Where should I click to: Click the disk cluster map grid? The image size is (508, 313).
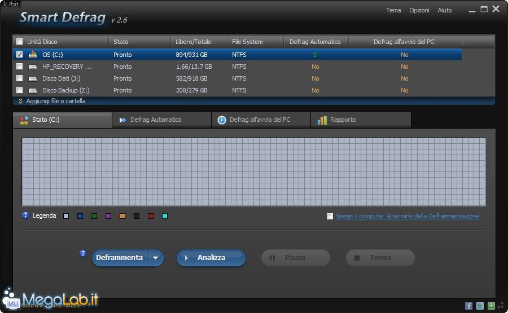coord(253,171)
